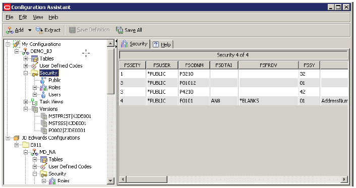The width and height of the screenshot is (356, 188).
Task: Click the Tables icon under DEMO_BJ
Action: 34,59
